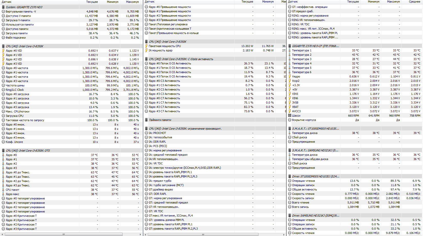Select the Загрузка CPU row
Image resolution: width=423 pixels, height=236 pixels.
(x=71, y=116)
